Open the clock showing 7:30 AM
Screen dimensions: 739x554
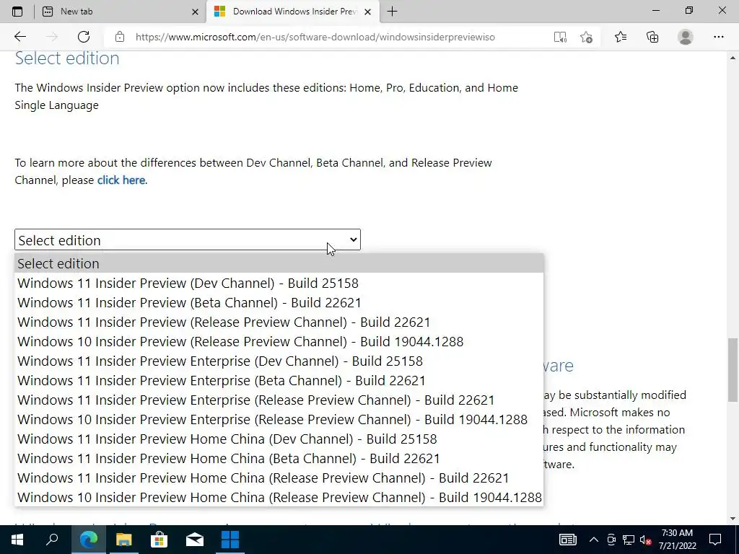pos(677,540)
